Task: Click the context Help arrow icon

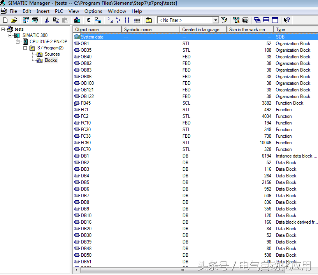Action: [287, 20]
